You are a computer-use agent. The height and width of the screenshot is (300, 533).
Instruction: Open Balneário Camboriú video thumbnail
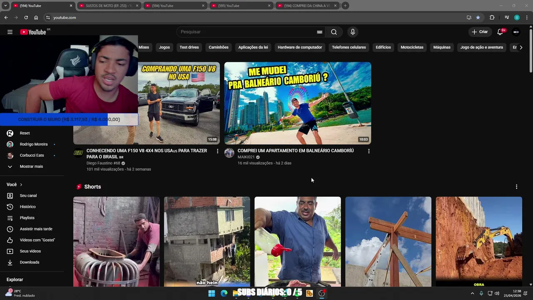(298, 103)
